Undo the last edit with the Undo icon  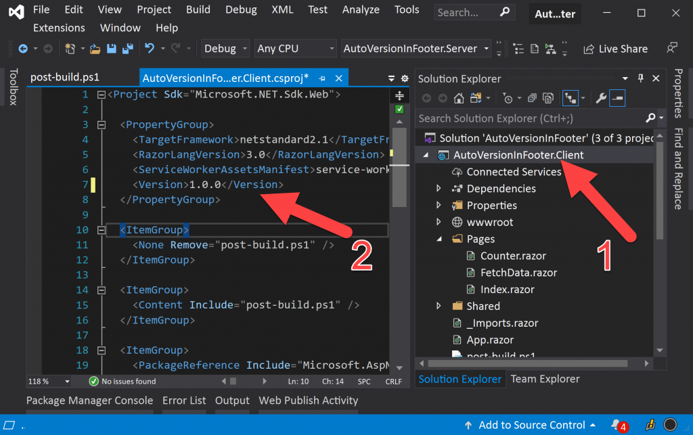point(150,48)
